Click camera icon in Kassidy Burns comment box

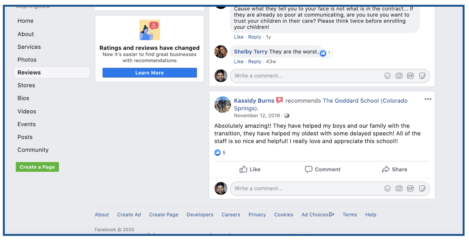coord(399,189)
